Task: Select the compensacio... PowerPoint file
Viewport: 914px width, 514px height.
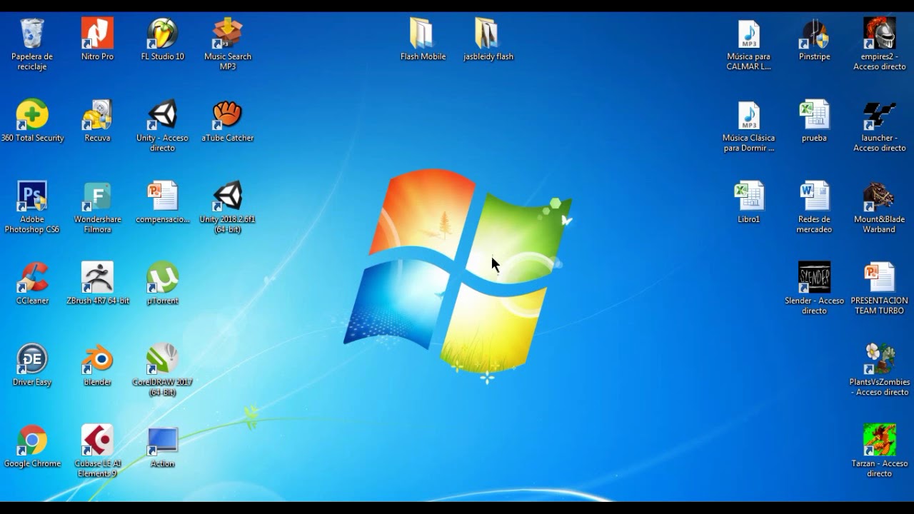Action: coord(162,196)
